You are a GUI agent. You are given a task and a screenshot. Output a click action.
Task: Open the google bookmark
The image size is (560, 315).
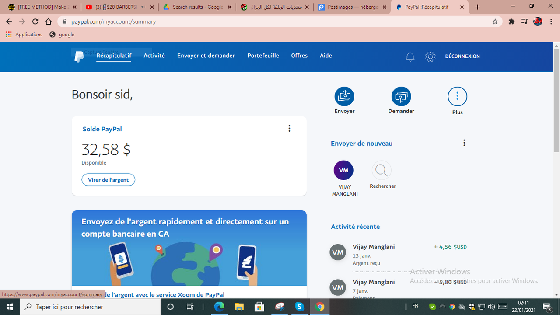(62, 35)
